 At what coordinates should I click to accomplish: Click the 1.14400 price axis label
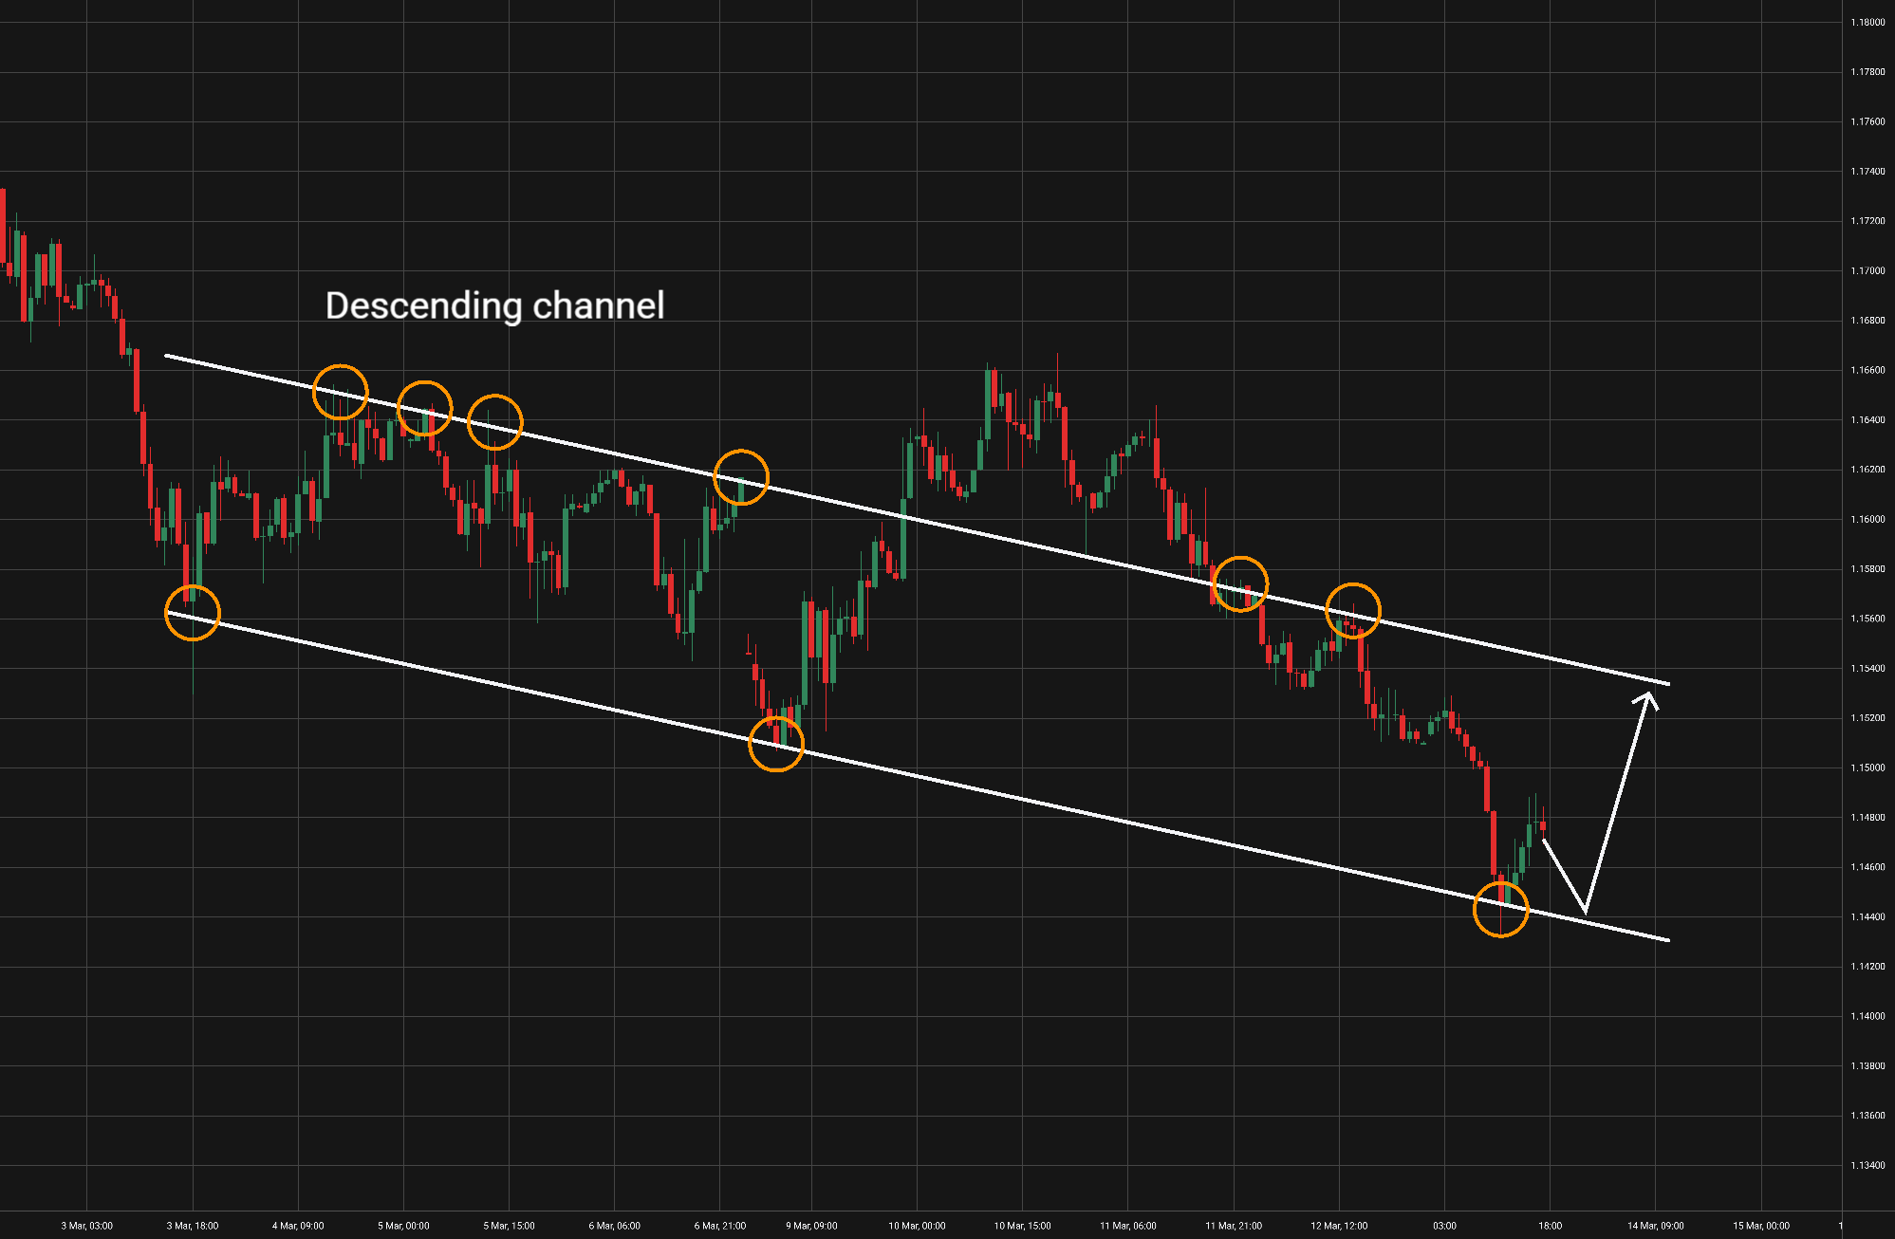tap(1867, 917)
